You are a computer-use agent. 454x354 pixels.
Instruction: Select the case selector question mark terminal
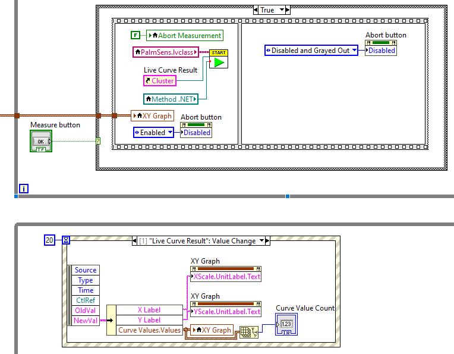point(98,141)
